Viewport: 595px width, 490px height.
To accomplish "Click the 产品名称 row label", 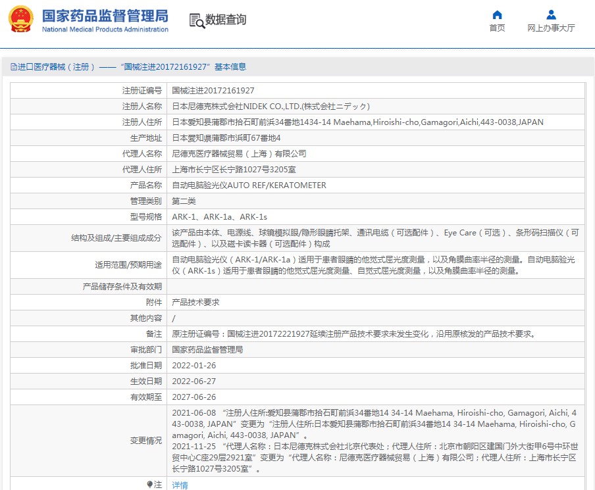I will [x=146, y=185].
